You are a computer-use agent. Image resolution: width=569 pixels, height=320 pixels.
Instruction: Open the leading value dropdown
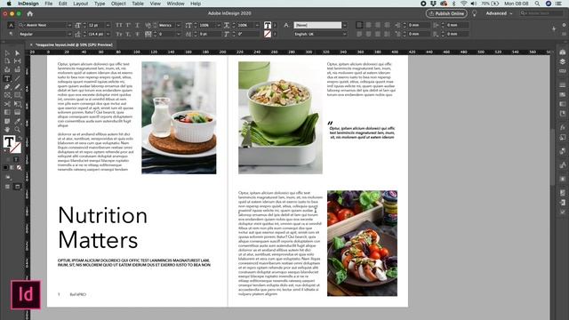[x=108, y=34]
